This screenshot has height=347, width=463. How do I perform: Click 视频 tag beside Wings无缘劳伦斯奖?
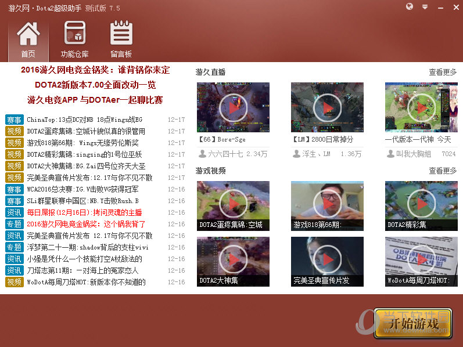pyautogui.click(x=14, y=143)
